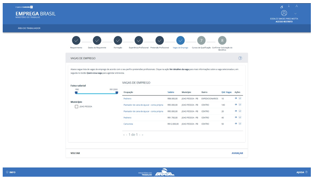Click the larger font size icon
314x183 pixels.
click(x=297, y=6)
